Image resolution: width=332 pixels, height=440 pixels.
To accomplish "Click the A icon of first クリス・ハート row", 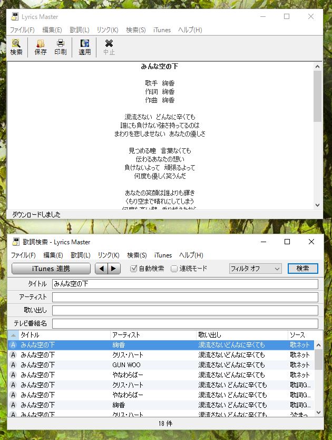I will click(13, 355).
